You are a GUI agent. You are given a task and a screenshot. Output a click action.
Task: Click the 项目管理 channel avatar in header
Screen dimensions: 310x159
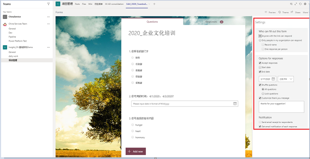coord(58,4)
